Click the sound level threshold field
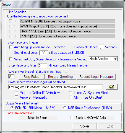Image resolution: width=125 pixels, height=133 pixels. tap(43, 53)
